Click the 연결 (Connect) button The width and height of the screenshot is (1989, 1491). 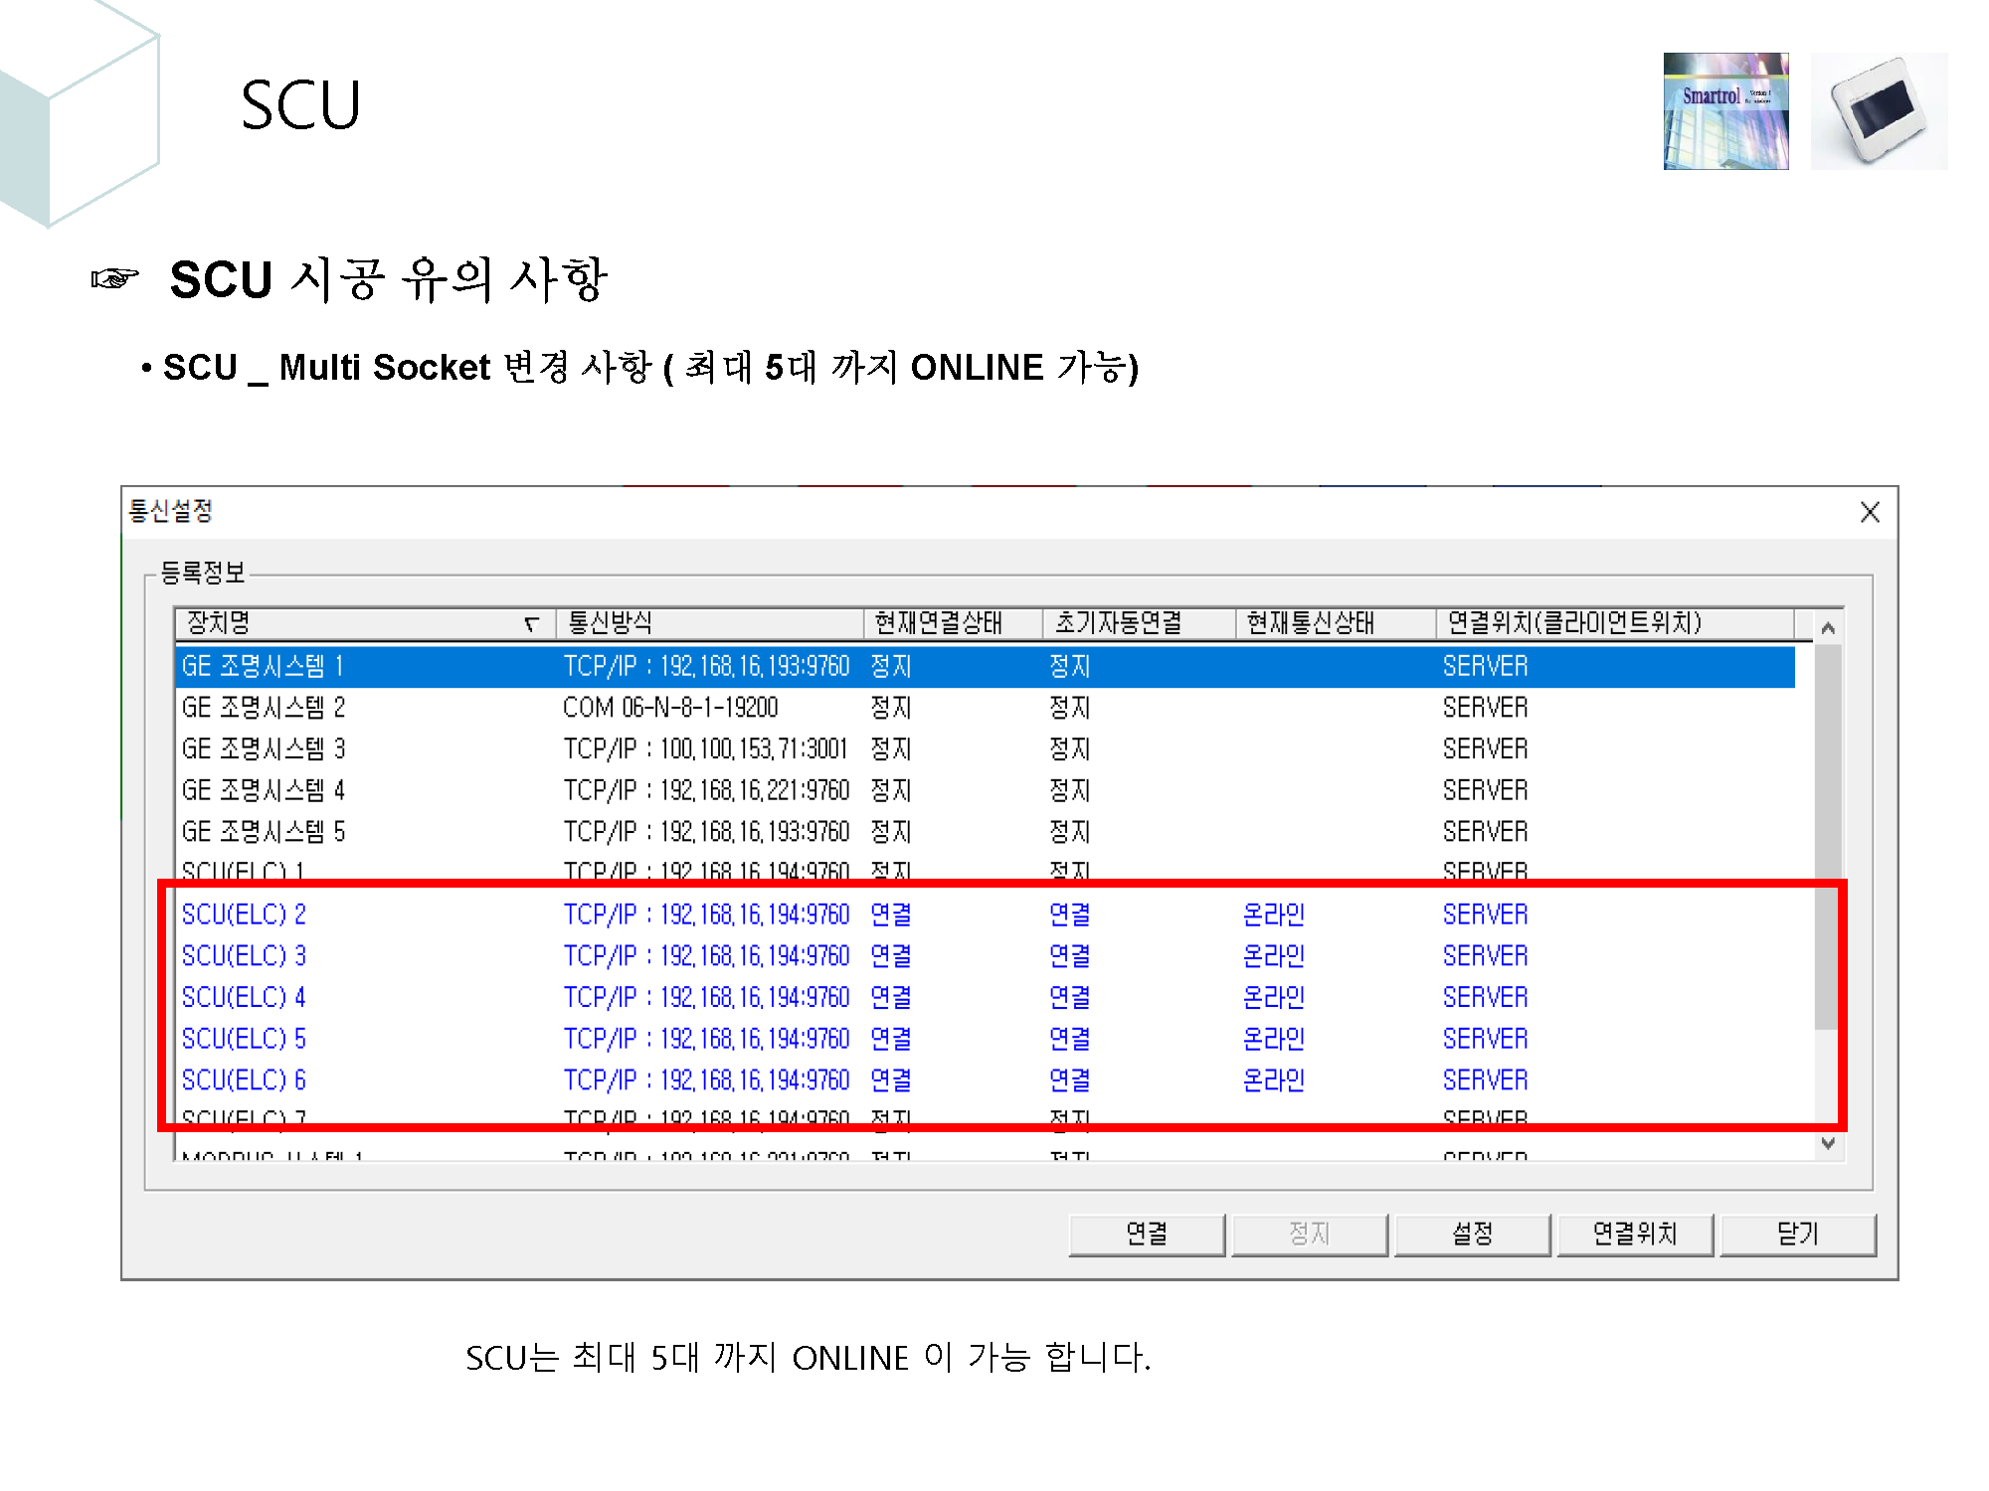[1146, 1235]
